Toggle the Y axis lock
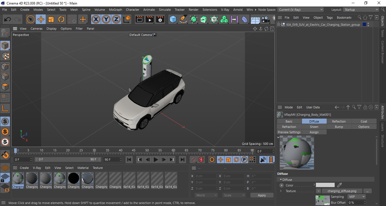Viewport: 386px width, 206px height. click(x=106, y=19)
